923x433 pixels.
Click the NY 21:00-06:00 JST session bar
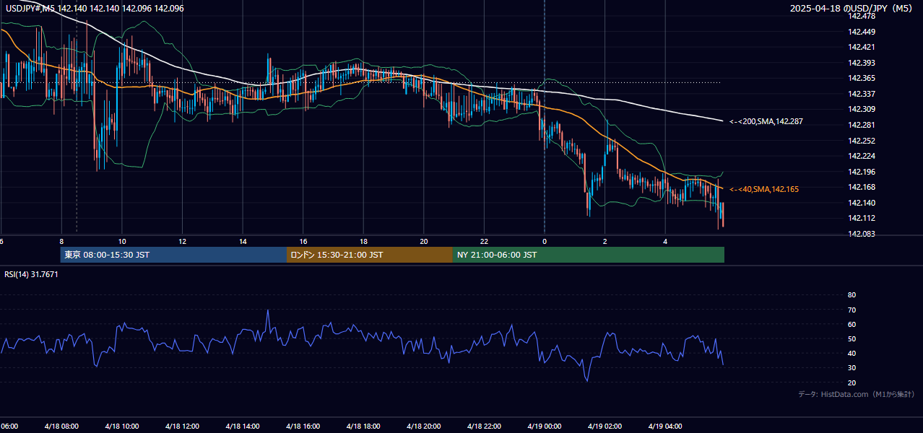[589, 255]
